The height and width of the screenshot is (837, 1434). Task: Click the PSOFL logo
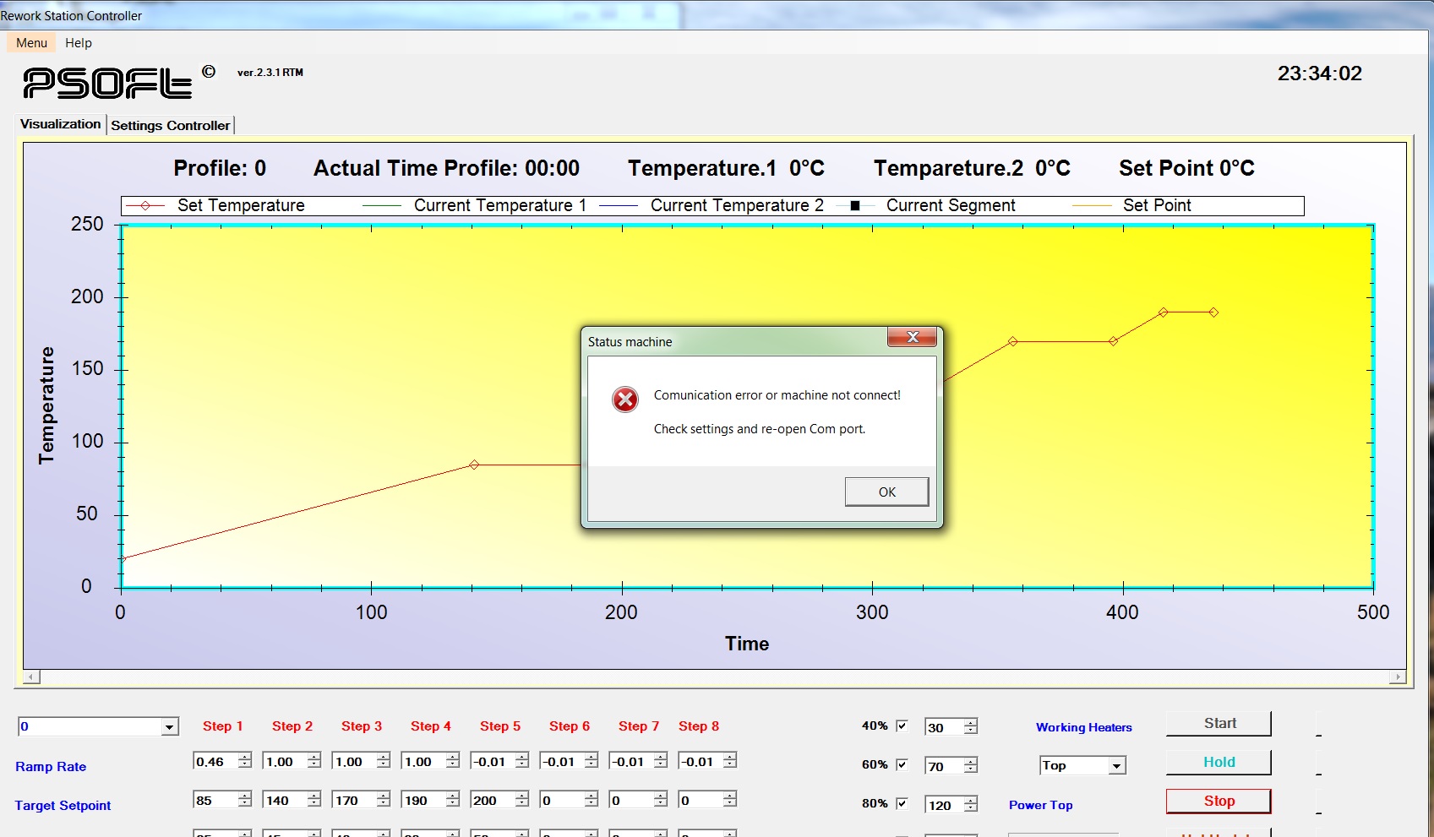pos(107,84)
